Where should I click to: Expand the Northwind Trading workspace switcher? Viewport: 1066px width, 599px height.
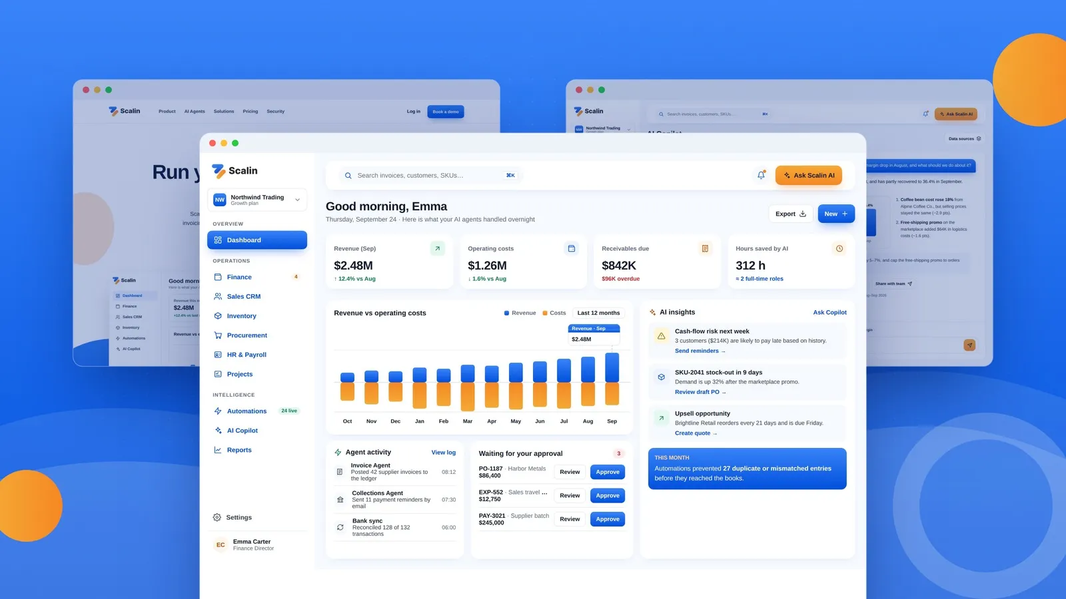click(x=257, y=200)
